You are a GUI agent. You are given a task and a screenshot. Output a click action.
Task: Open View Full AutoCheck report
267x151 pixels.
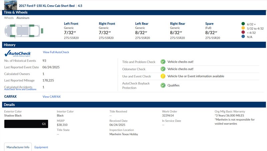(56, 52)
